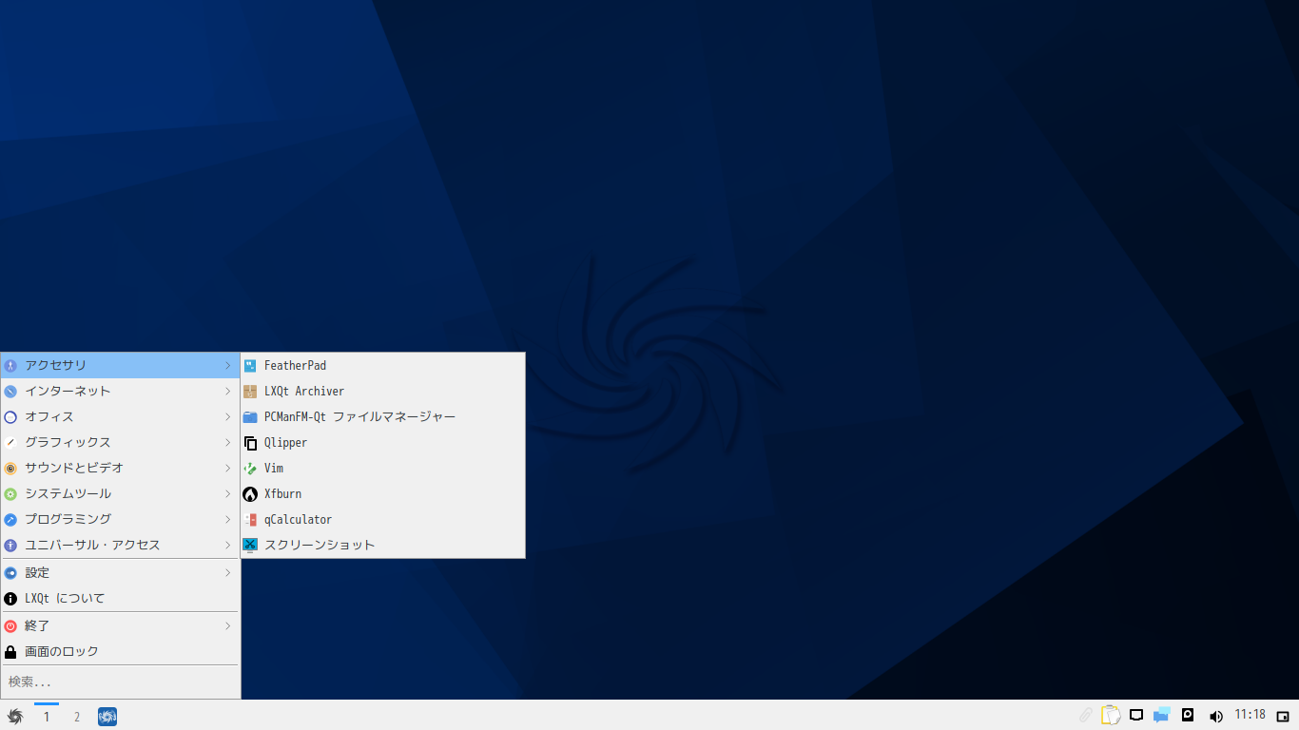Open FeatherPad text editor
1299x730 pixels.
click(382, 365)
